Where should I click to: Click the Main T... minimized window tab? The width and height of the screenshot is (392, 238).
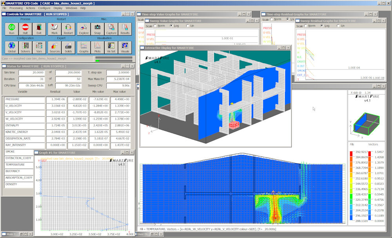tap(16, 234)
